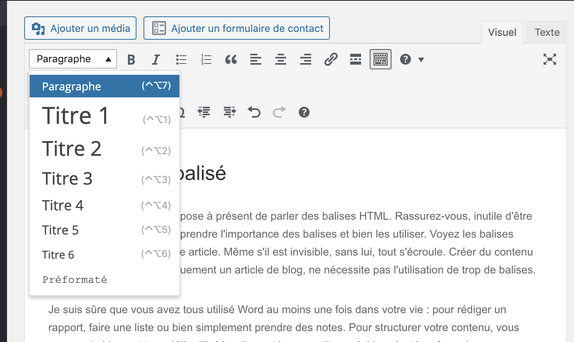574x342 pixels.
Task: Enter distraction-free fullscreen mode
Action: pyautogui.click(x=550, y=59)
